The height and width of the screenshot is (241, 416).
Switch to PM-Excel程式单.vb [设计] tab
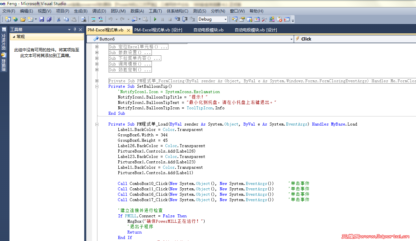(158, 30)
